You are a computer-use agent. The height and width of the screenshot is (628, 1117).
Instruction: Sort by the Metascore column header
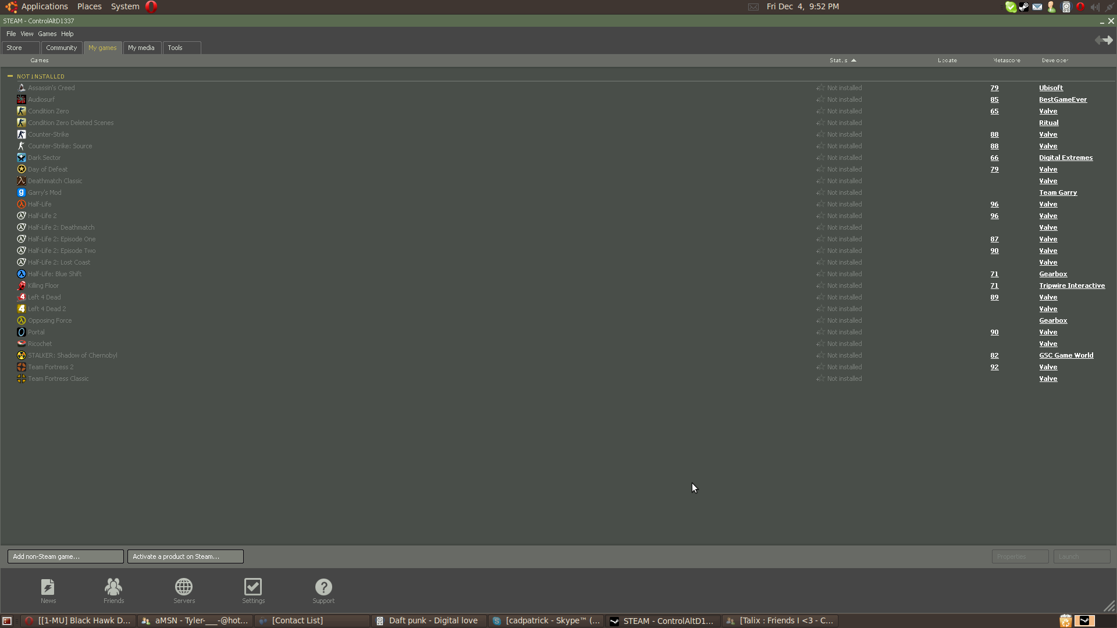point(1006,60)
